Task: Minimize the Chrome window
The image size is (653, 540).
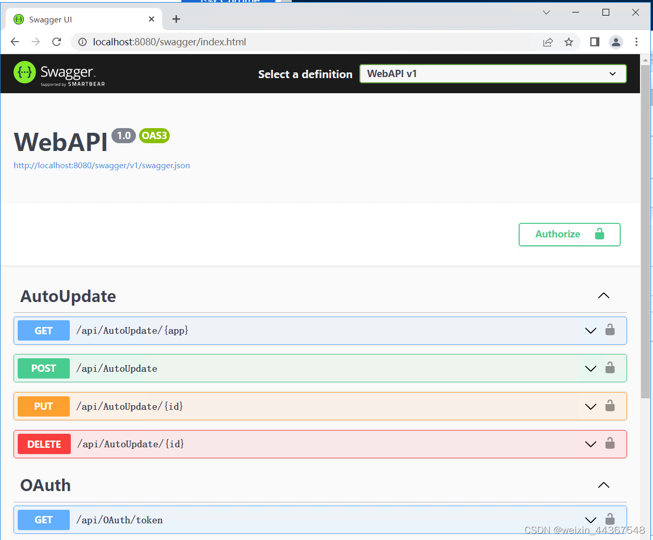Action: point(575,12)
